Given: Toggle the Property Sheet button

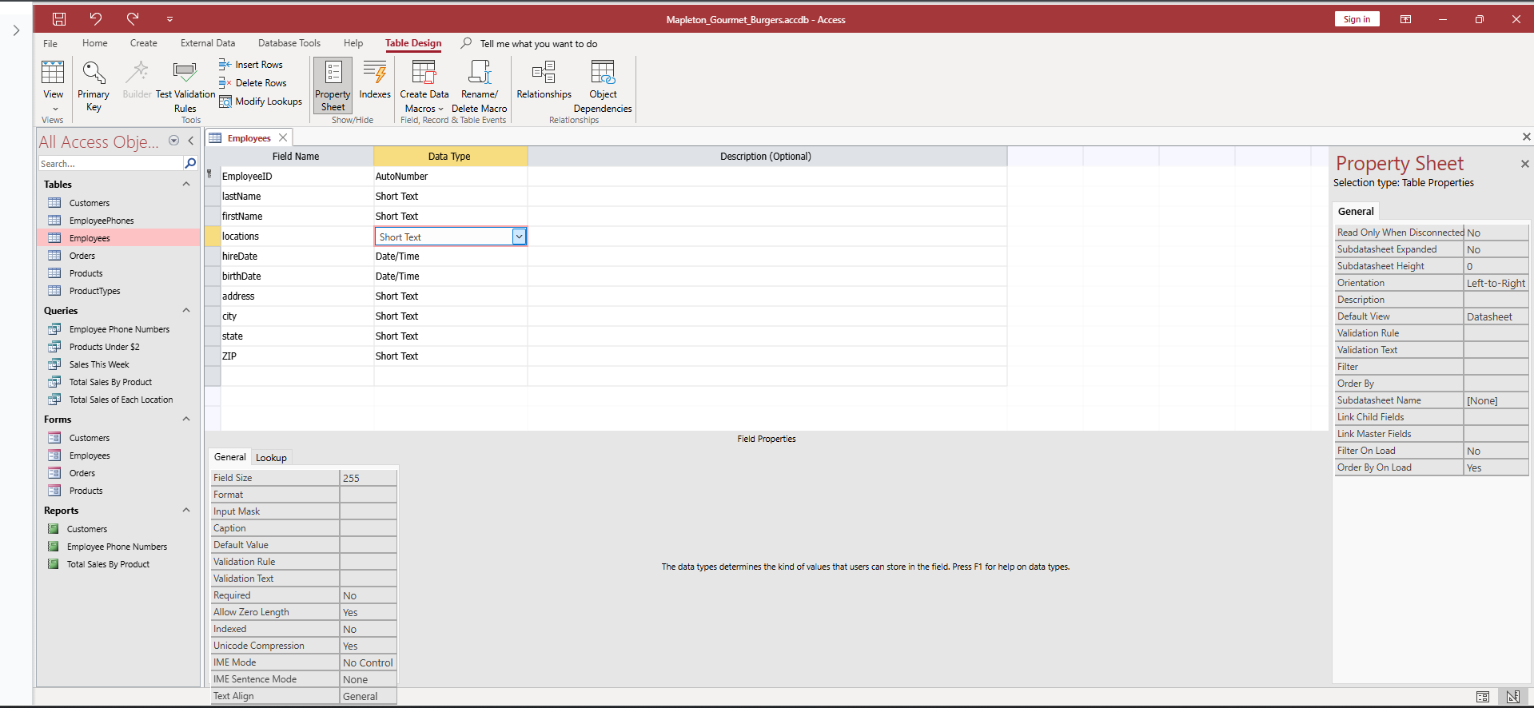Looking at the screenshot, I should point(333,86).
